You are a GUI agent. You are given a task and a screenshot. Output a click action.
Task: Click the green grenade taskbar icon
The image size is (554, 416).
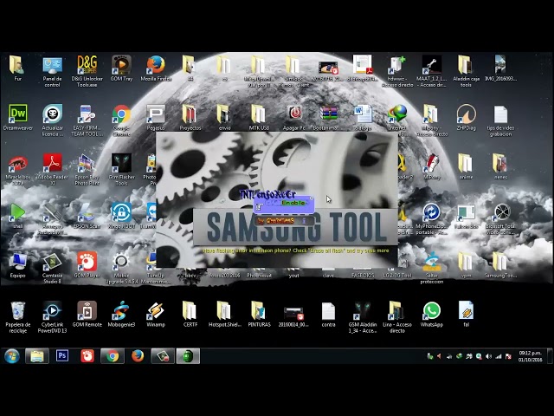[x=188, y=356]
